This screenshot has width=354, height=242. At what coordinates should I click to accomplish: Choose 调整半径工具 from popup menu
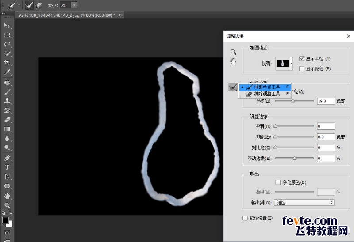[265, 87]
